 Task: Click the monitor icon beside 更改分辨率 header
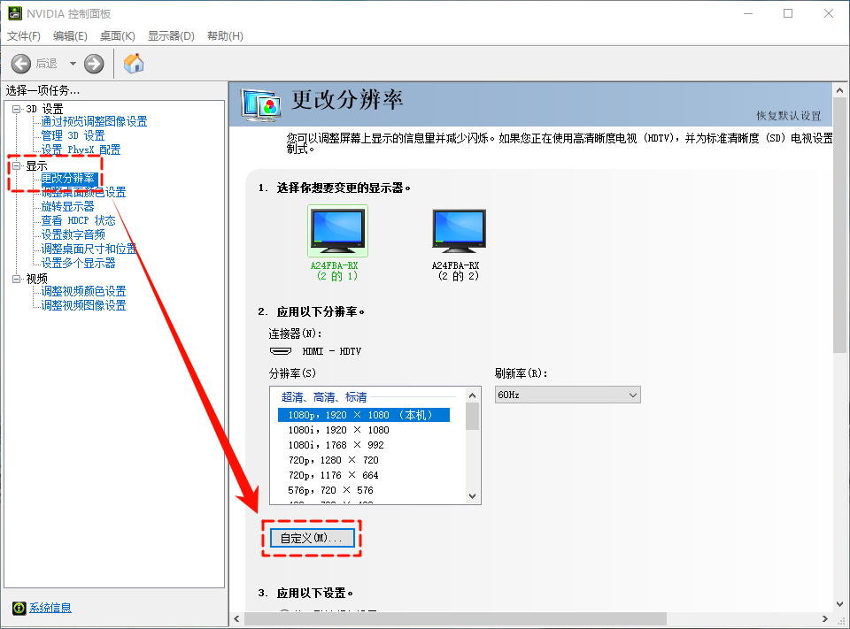pyautogui.click(x=261, y=104)
